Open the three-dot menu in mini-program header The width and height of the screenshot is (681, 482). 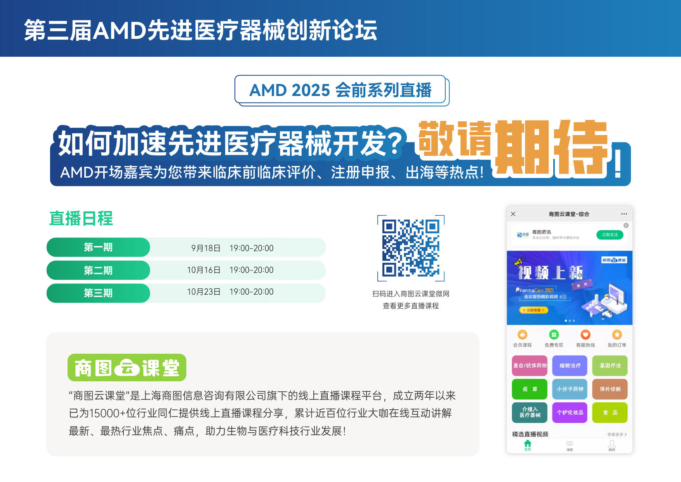coord(624,214)
